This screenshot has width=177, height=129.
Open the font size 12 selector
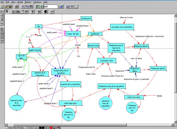tap(28, 127)
